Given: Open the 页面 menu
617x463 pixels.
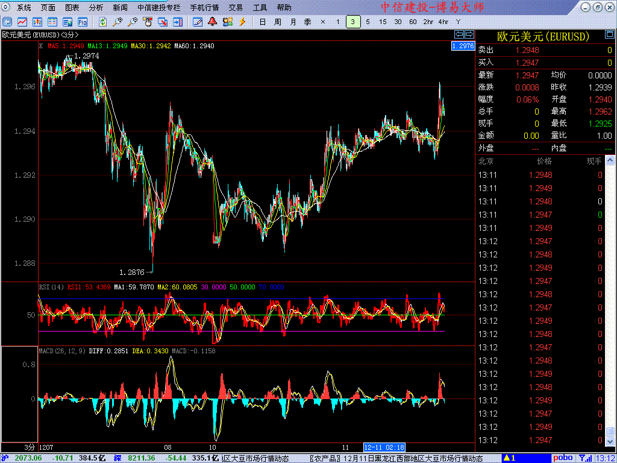Looking at the screenshot, I should click(x=48, y=7).
